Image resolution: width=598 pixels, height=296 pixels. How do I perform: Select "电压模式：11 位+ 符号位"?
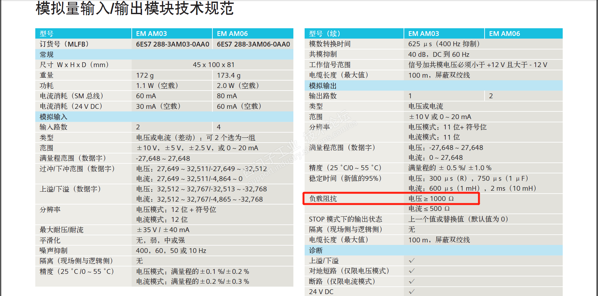click(448, 127)
